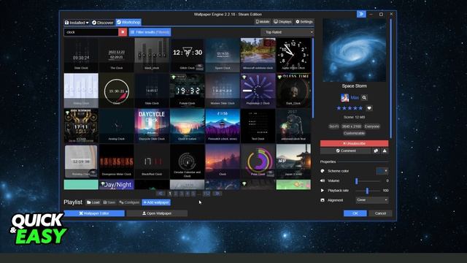Screen dimensions: 467x263
Task: Open the Installed tab dropdown
Action: pos(77,23)
